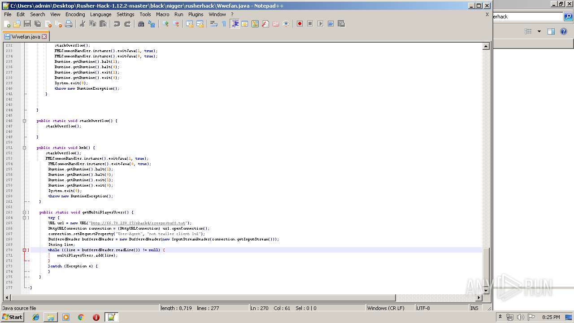Viewport: 574px width, 323px height.
Task: Copy selection with the Copy icon
Action: coord(93,24)
